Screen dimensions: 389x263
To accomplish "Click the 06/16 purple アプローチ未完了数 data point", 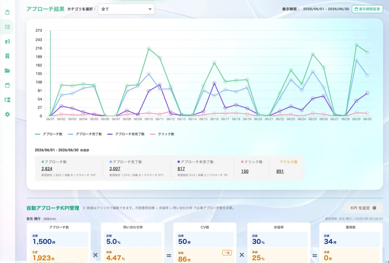I will (214, 83).
